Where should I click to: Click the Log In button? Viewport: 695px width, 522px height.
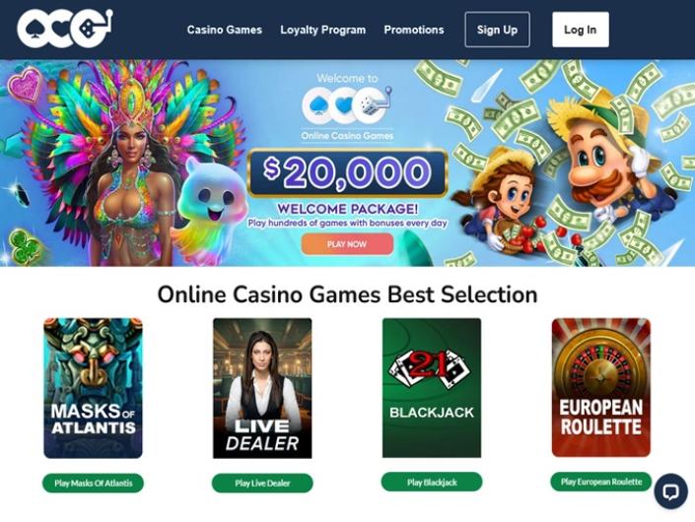tap(581, 30)
